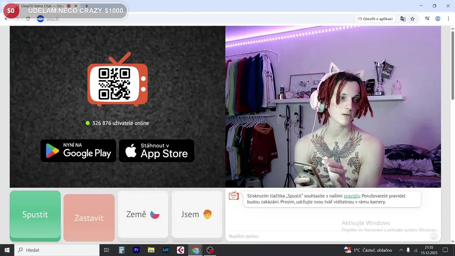Show hidden system tray icons
Viewport: 455px width, 256px height.
tap(401, 250)
